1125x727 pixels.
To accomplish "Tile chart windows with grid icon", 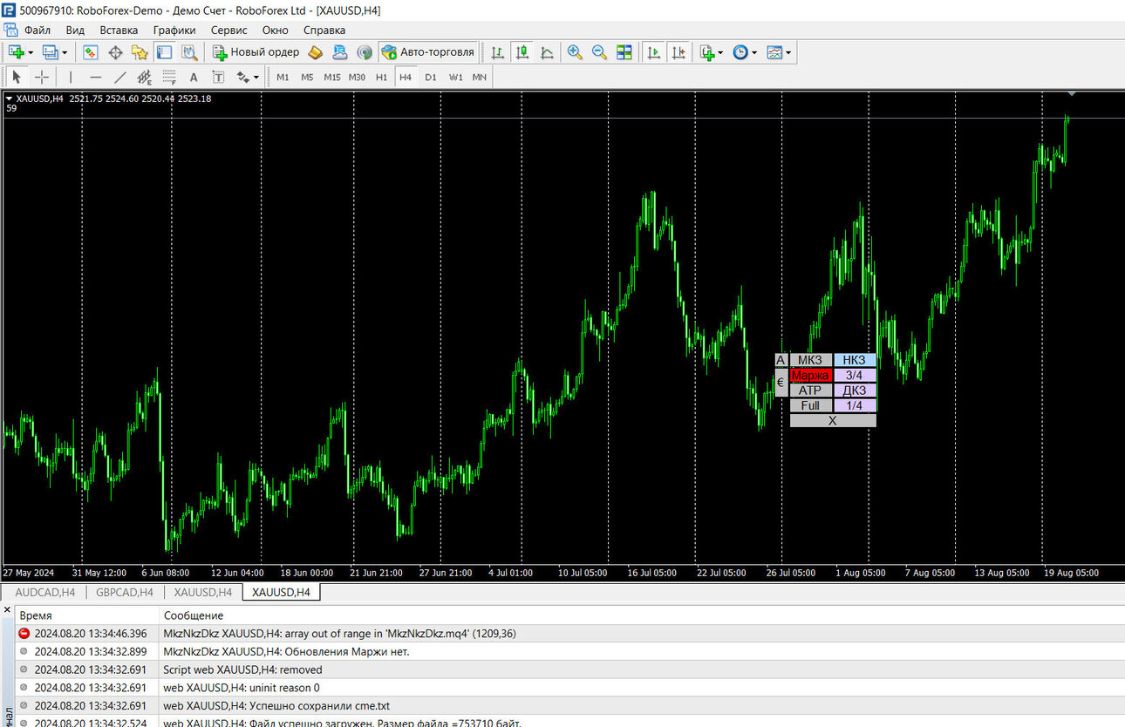I will [624, 52].
